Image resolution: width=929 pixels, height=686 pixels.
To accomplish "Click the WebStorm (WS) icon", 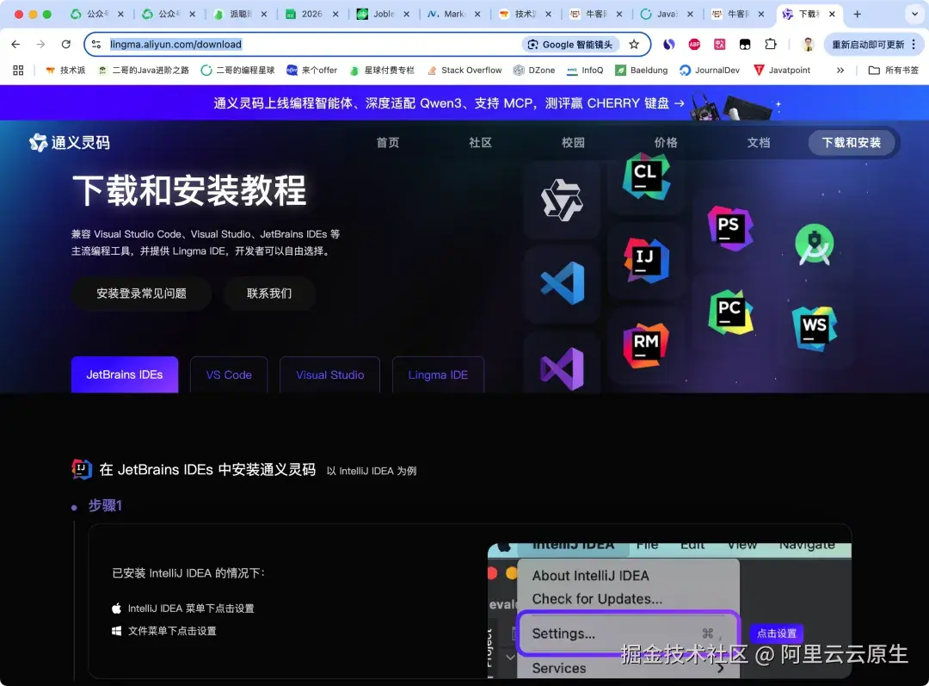I will 813,327.
